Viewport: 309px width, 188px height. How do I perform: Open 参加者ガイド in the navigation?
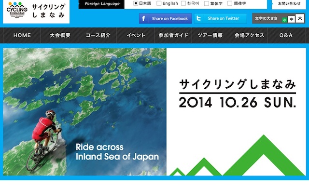173,35
